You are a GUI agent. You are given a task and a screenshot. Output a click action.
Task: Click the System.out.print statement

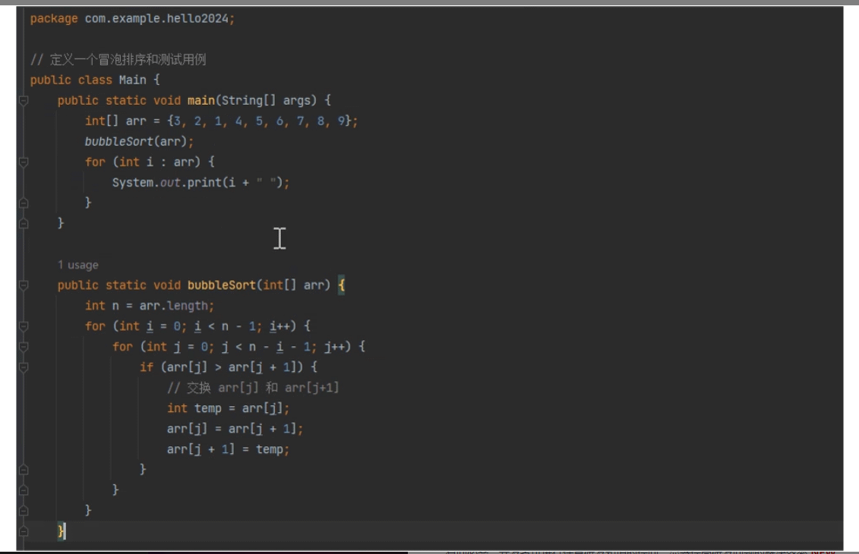[x=201, y=182]
